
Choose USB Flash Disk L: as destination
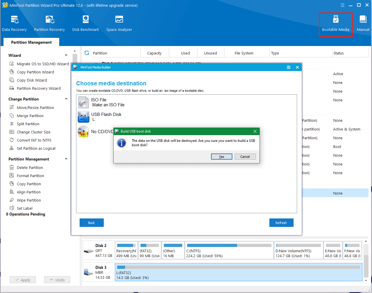pos(100,117)
